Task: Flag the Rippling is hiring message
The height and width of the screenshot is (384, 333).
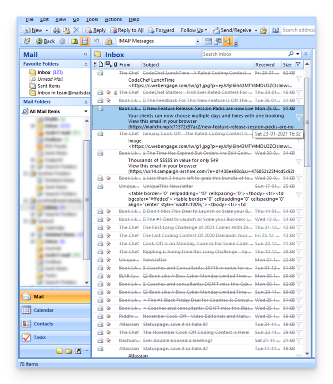Action: [x=299, y=251]
